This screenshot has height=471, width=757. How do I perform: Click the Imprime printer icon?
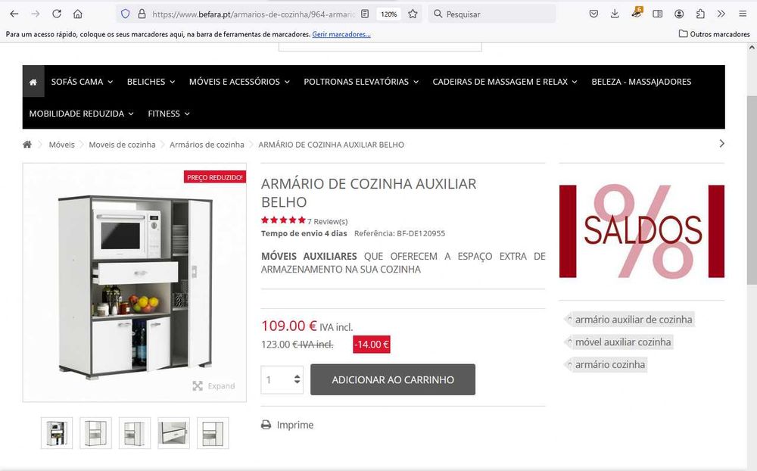[266, 425]
